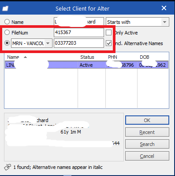Close the Select Client for Alter dialog
This screenshot has width=175, height=176.
click(x=164, y=8)
